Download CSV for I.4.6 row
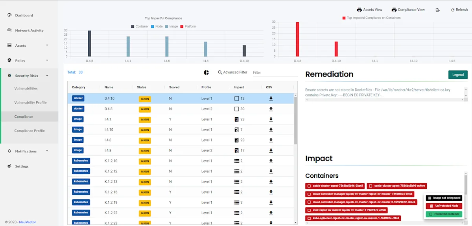This screenshot has width=472, height=226. tap(271, 140)
